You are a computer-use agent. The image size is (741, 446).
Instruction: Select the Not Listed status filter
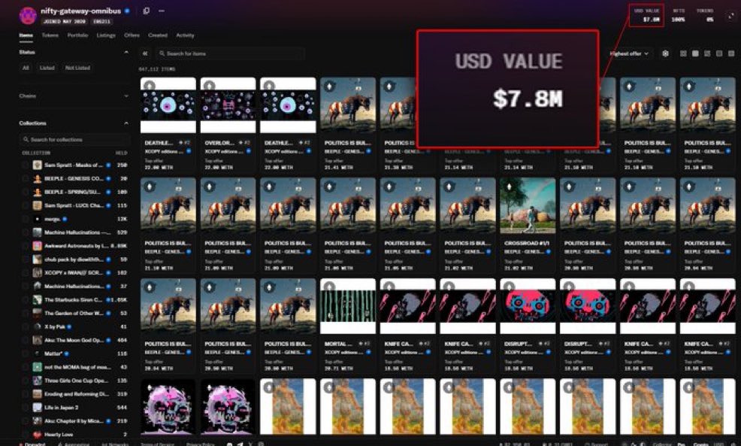point(77,68)
